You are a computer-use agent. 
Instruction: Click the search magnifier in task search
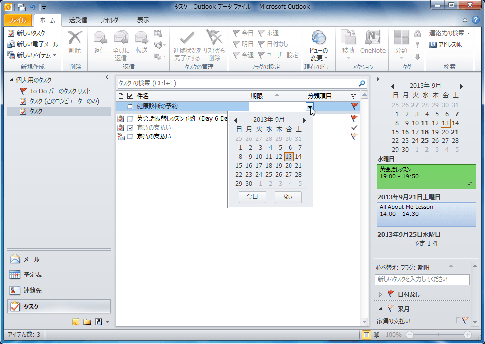point(362,83)
